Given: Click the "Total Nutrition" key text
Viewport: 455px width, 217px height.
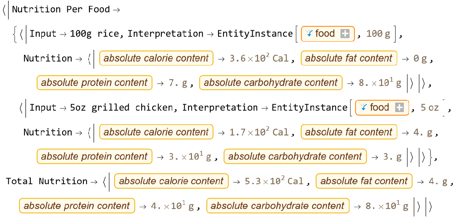Looking at the screenshot, I should (x=46, y=181).
